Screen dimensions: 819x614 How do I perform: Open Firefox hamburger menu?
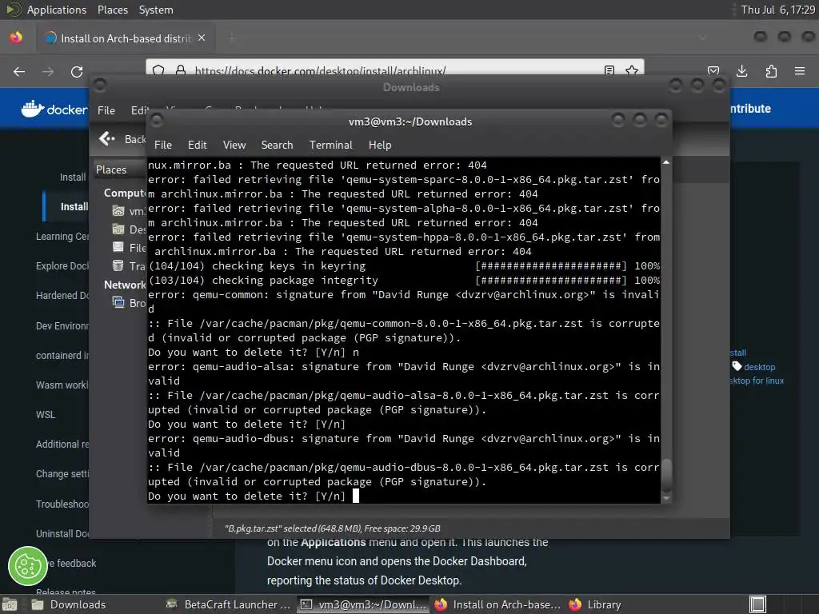(800, 71)
